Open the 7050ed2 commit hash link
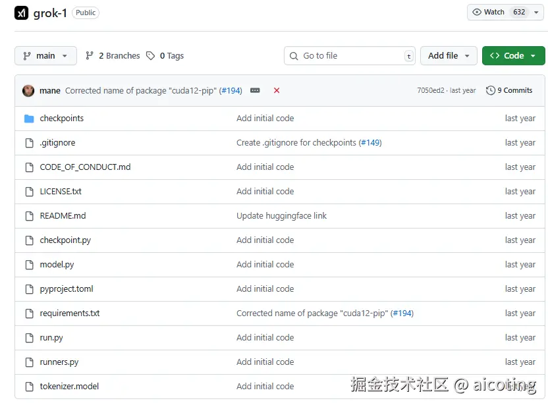This screenshot has height=407, width=548. pyautogui.click(x=431, y=91)
